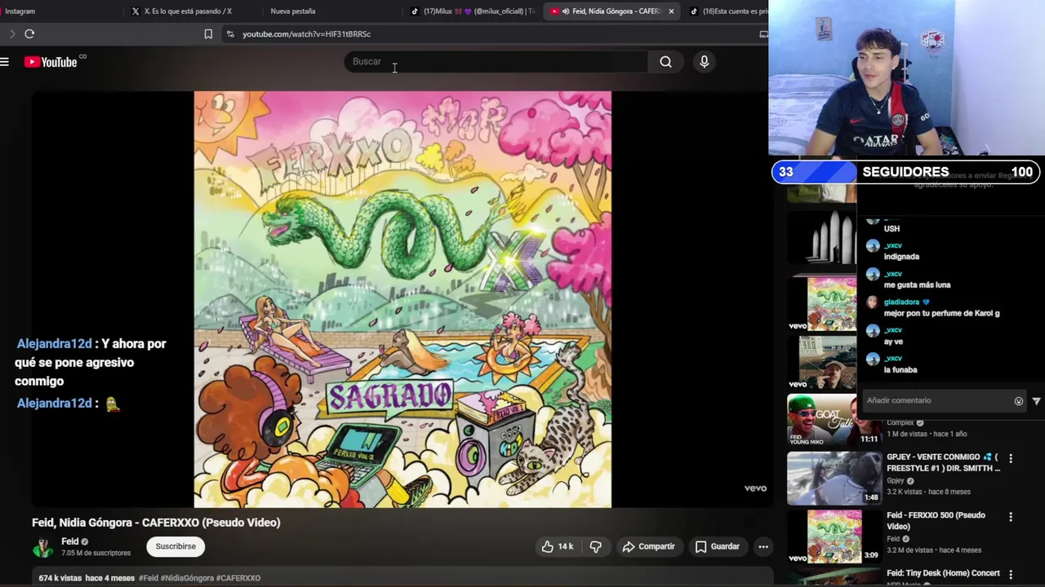Screen dimensions: 1045x587
Task: Open Feid FERXXO 500 thumbnail
Action: tap(834, 536)
